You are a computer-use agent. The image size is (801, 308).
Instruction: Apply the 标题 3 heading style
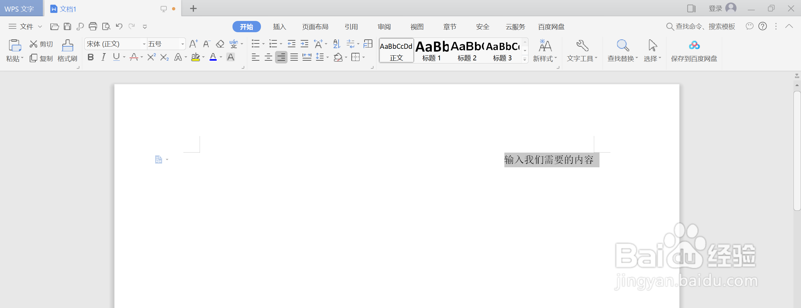coord(503,50)
